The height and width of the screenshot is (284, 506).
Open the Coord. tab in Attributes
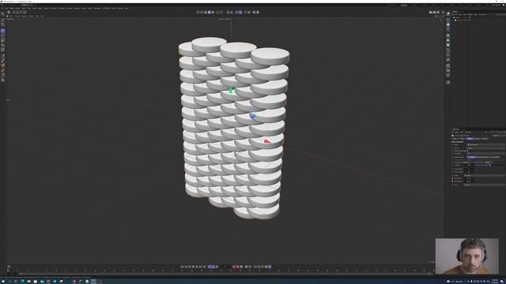click(462, 139)
